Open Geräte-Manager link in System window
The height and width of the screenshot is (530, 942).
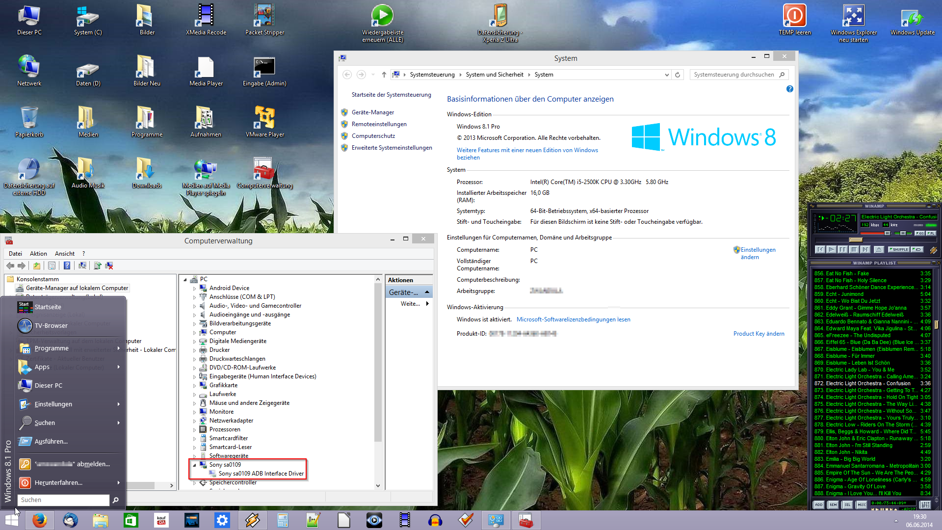(x=373, y=112)
